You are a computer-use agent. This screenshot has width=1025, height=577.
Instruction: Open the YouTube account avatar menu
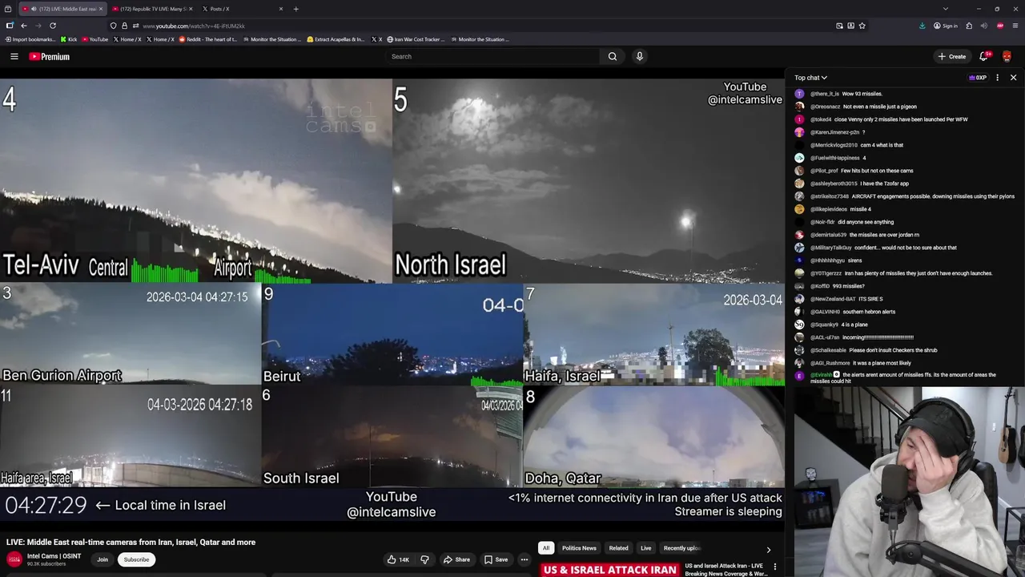pyautogui.click(x=1007, y=56)
